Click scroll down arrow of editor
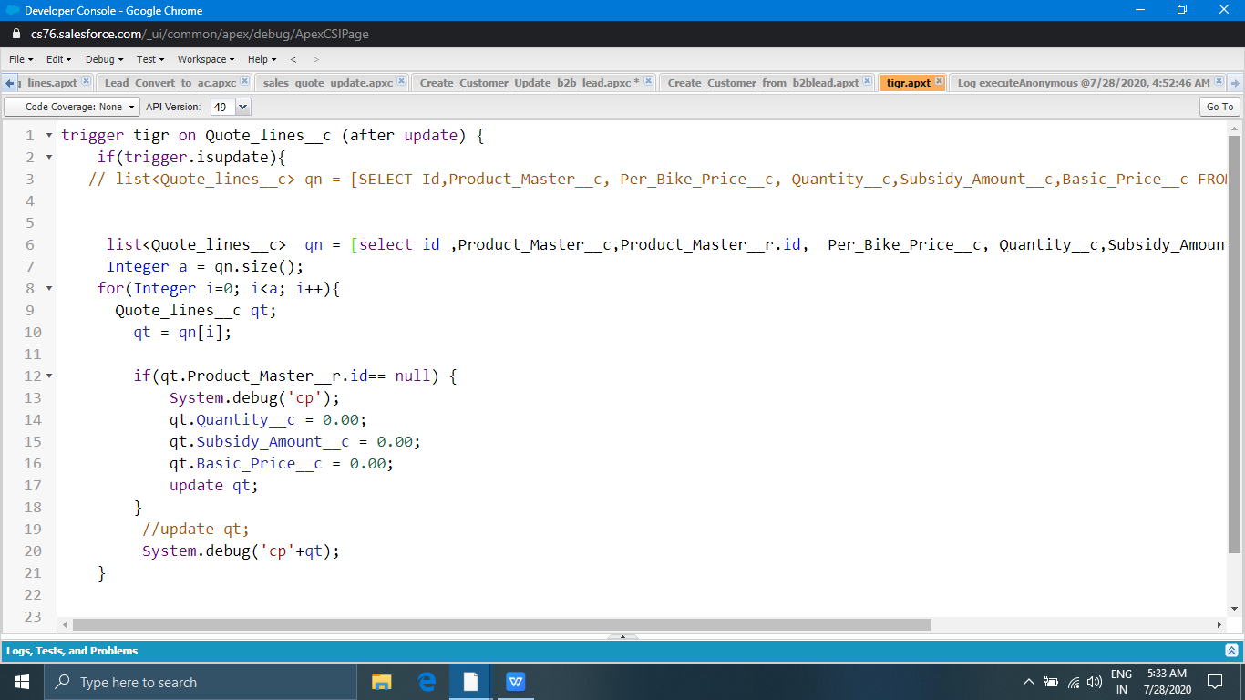Image resolution: width=1245 pixels, height=700 pixels. 1235,609
